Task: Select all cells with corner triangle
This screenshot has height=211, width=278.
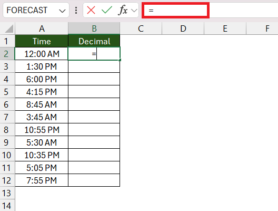Action: tap(9, 29)
